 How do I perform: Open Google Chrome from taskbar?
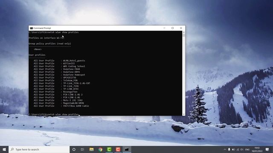[100, 149]
